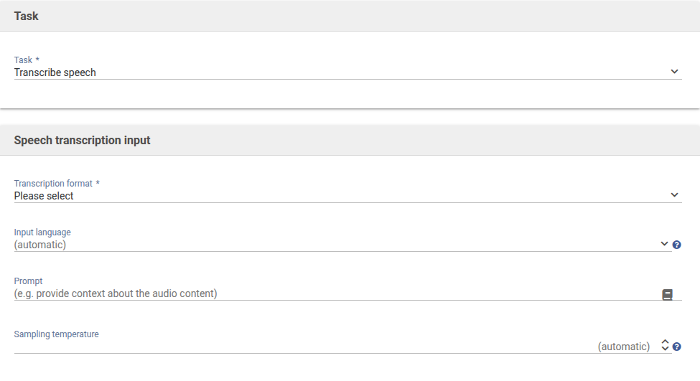
Task: Click the 'Sampling temperature' field label
Action: coord(56,334)
